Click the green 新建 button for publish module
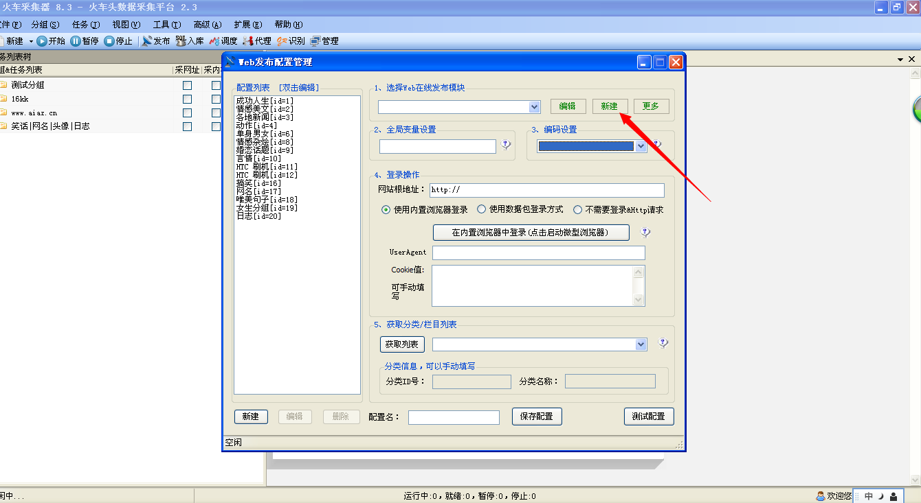The image size is (921, 503). coord(610,106)
